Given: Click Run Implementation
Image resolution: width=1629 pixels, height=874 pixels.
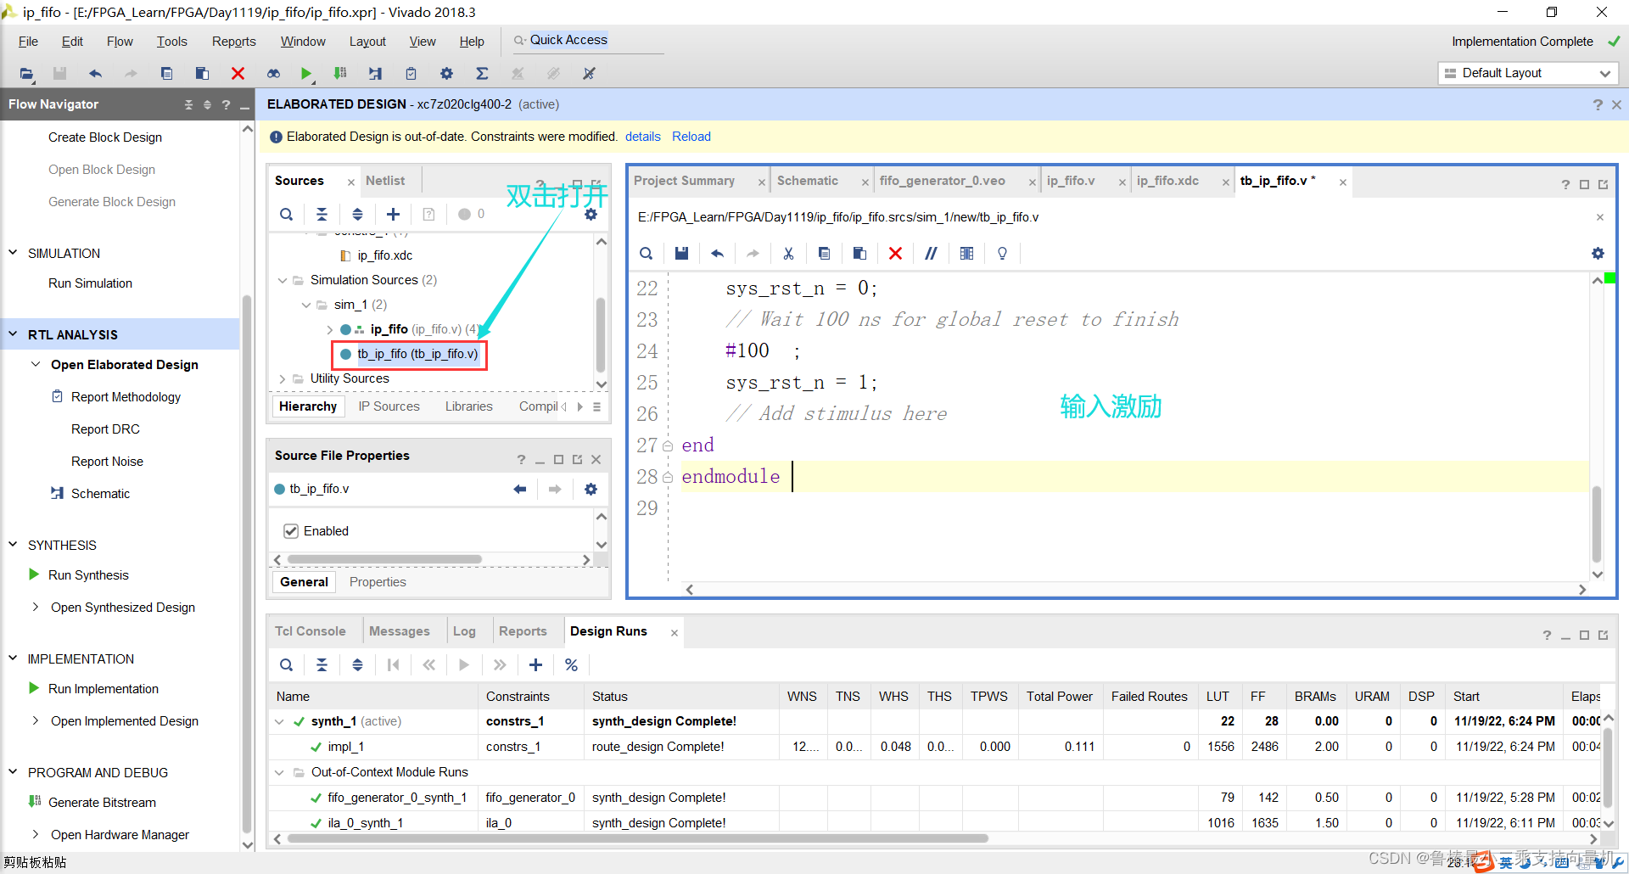Looking at the screenshot, I should tap(104, 689).
